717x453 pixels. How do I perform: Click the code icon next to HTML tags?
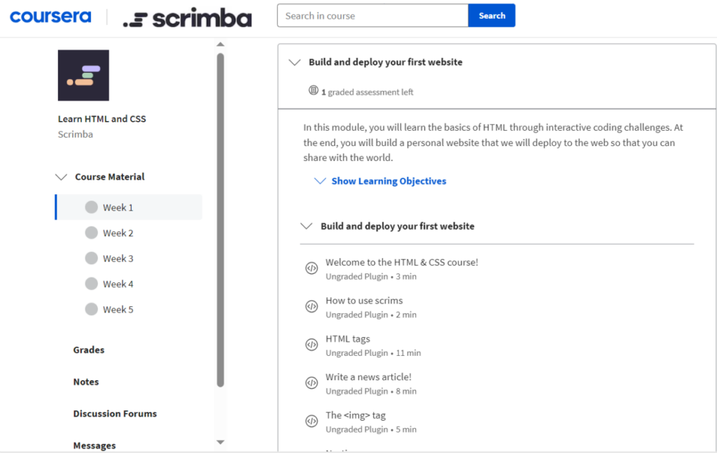312,345
